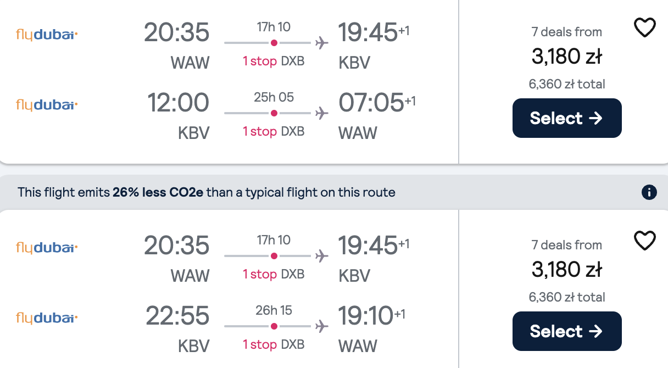Favorite the itinerary with the 22:55 return flight

click(645, 241)
